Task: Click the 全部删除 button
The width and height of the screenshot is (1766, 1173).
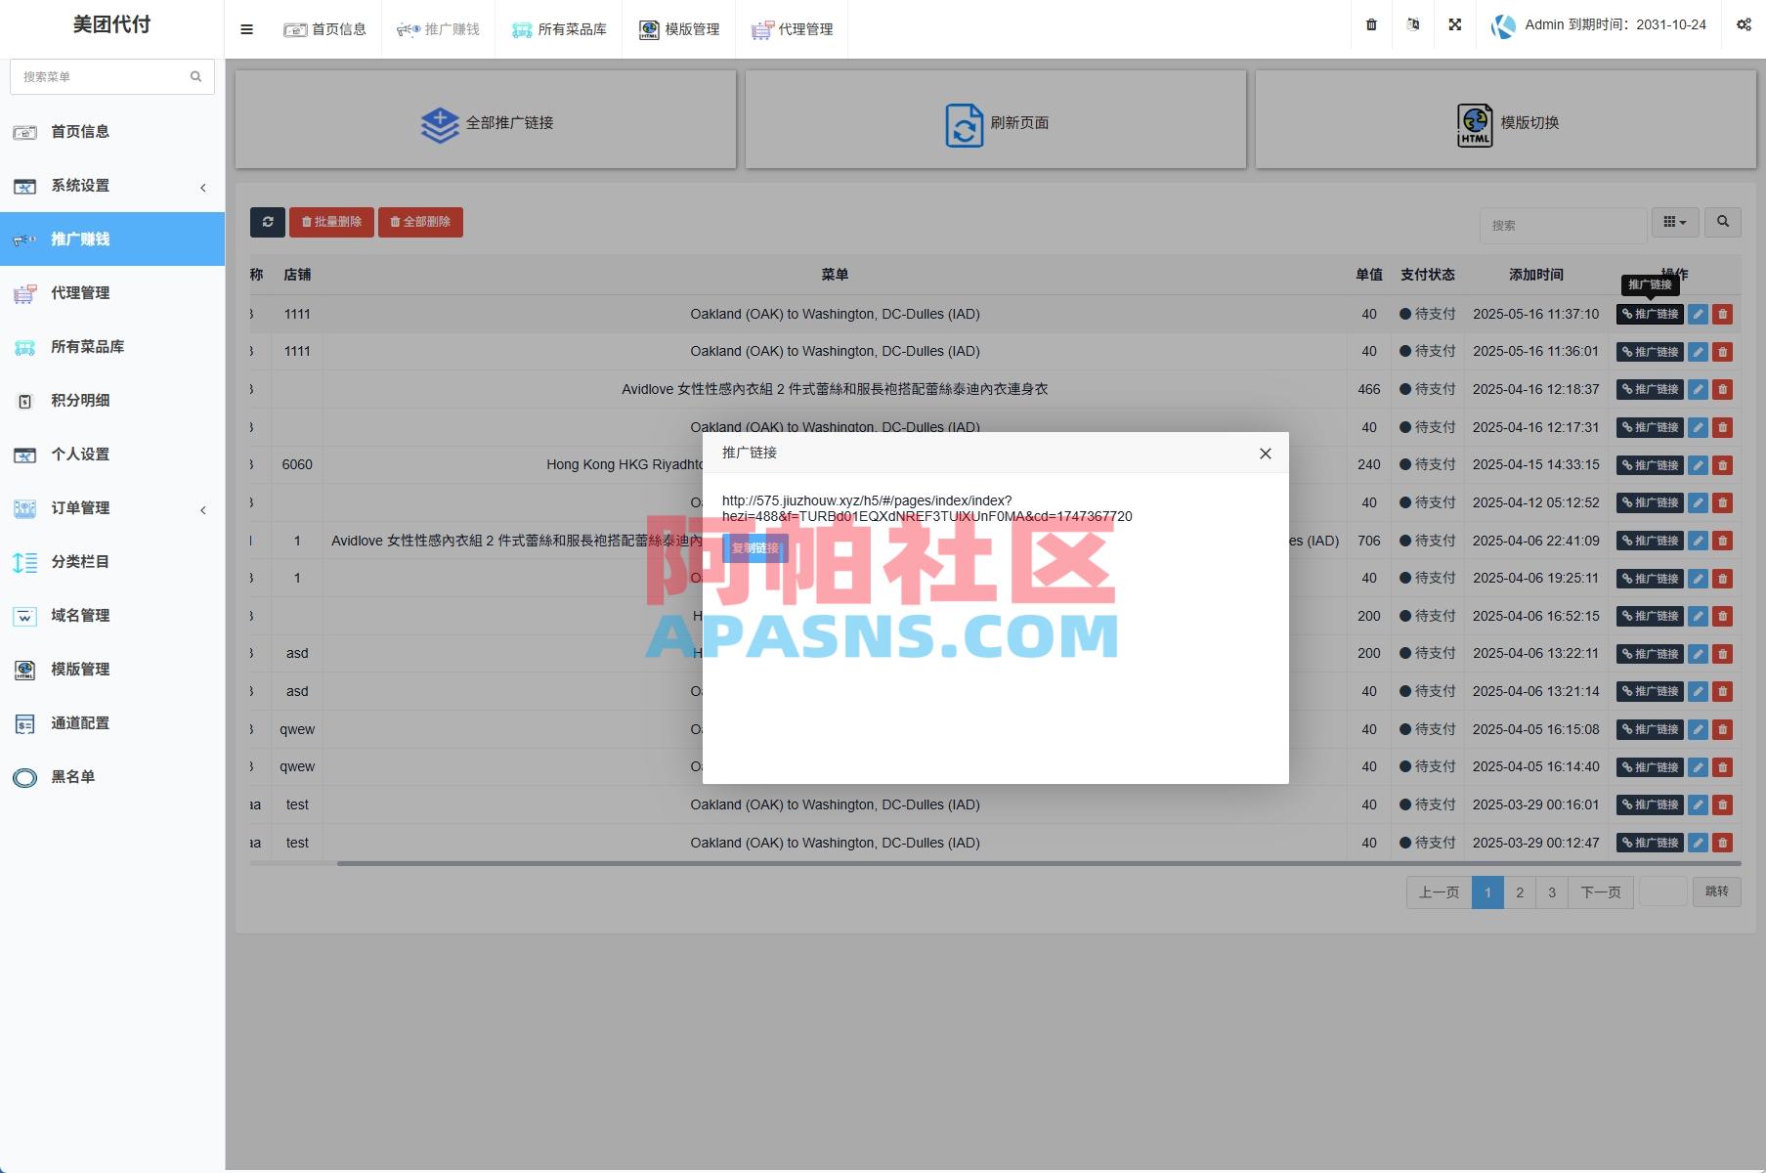Action: (420, 222)
